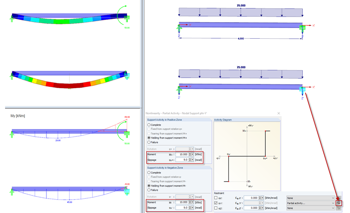Open the arrow menu beside positive Slippage value
350x213 pixels.
click(192, 160)
